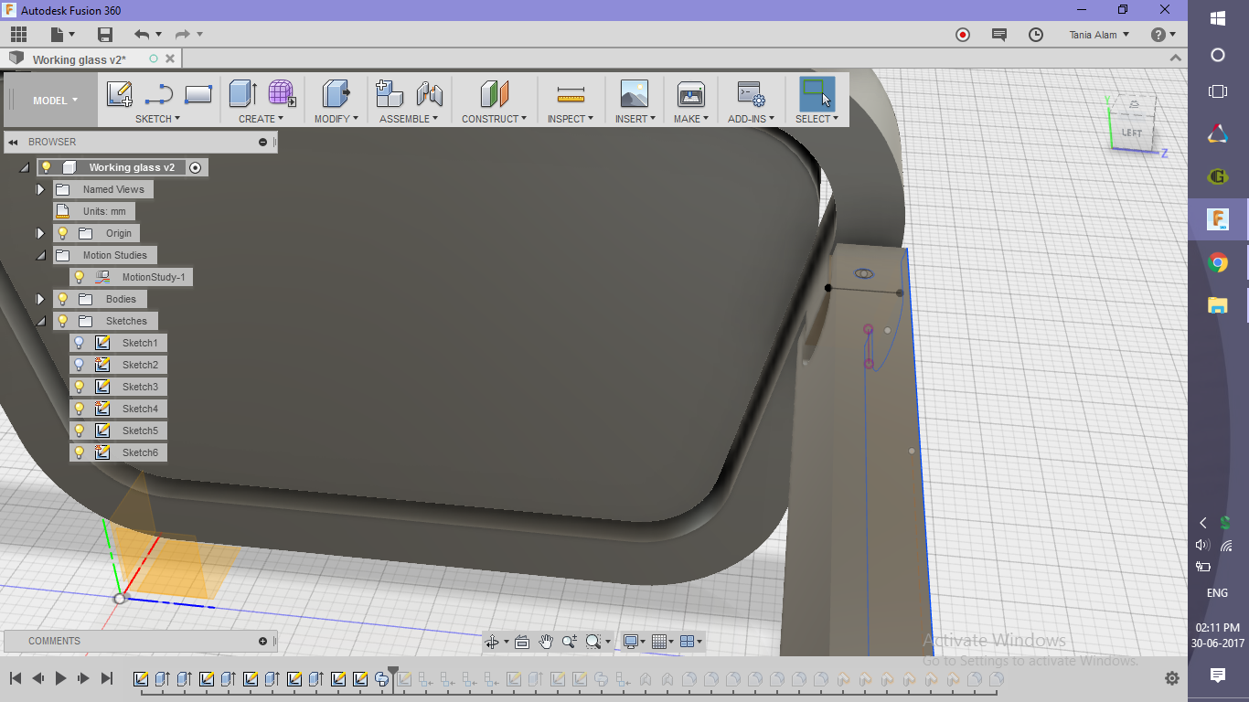This screenshot has height=702, width=1249.
Task: Expand the Bodies folder arrow
Action: point(40,299)
